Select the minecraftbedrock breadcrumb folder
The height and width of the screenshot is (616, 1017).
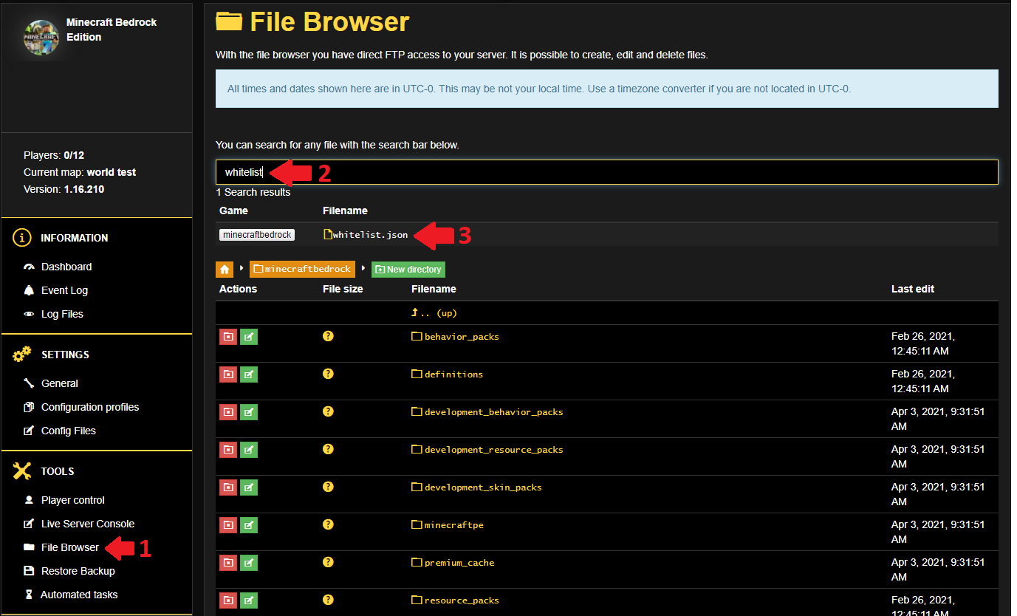[x=302, y=269]
